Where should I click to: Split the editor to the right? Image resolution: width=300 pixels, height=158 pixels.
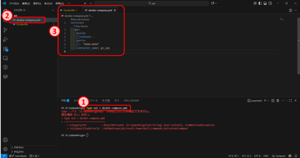tap(290, 10)
